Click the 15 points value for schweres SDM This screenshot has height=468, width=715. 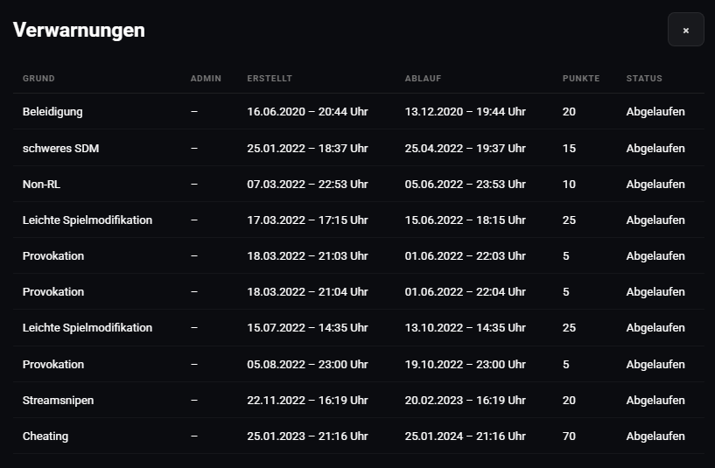(x=569, y=148)
